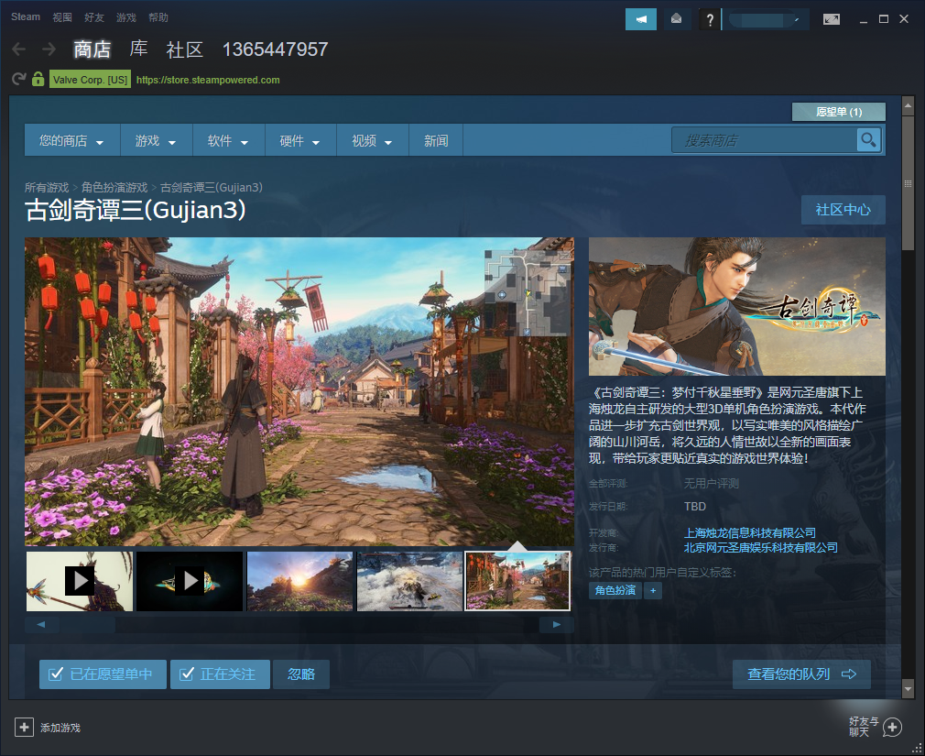Open the inbox envelope icon
925x756 pixels.
tap(677, 19)
